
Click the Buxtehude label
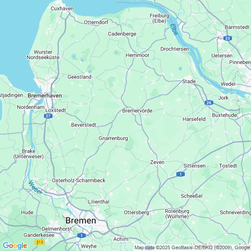[x=224, y=115]
